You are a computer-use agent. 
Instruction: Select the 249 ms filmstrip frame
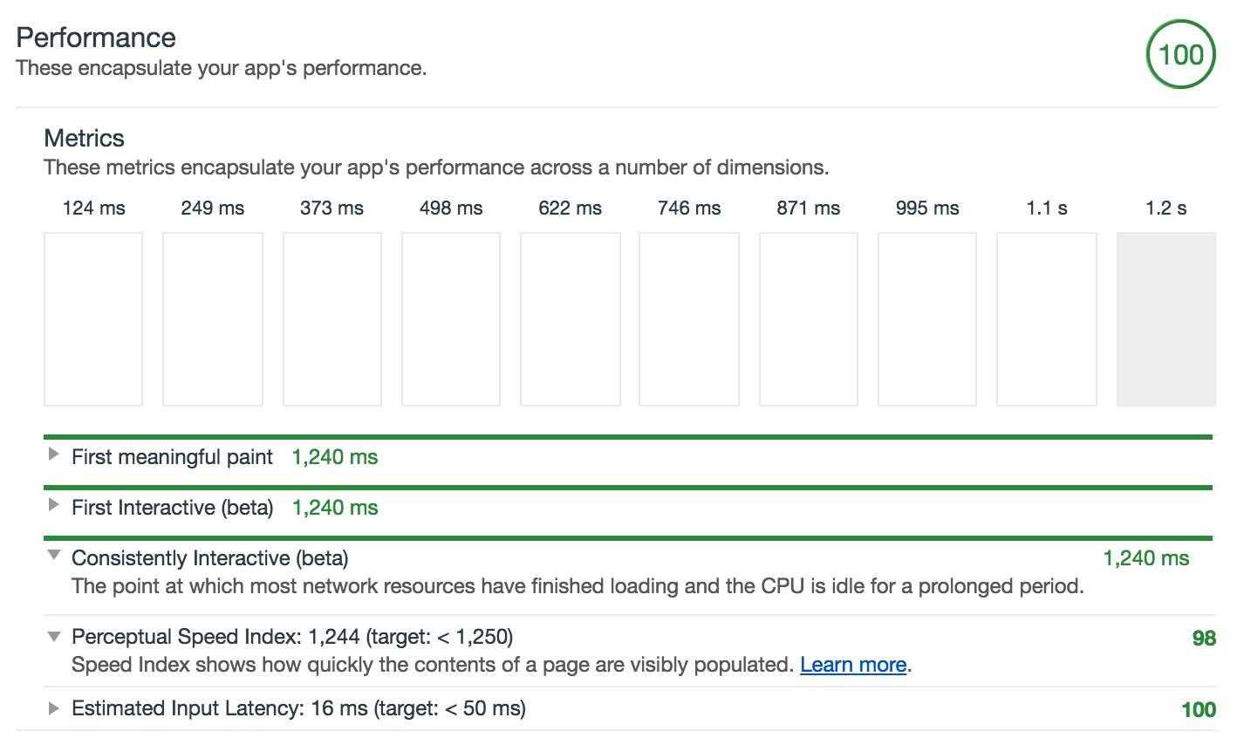[x=213, y=318]
